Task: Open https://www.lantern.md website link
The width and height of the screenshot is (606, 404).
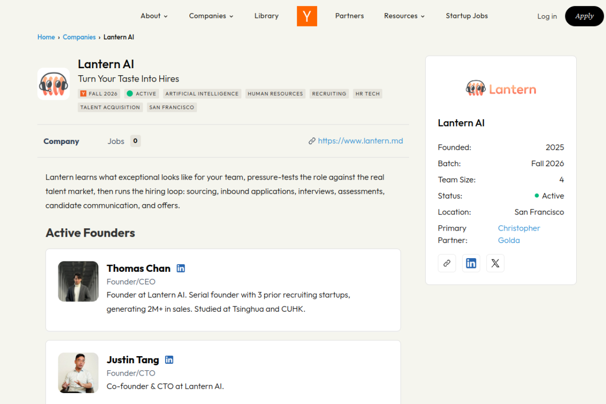Action: [x=360, y=141]
